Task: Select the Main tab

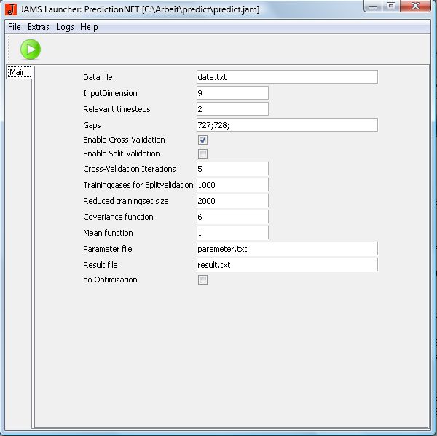Action: point(17,72)
